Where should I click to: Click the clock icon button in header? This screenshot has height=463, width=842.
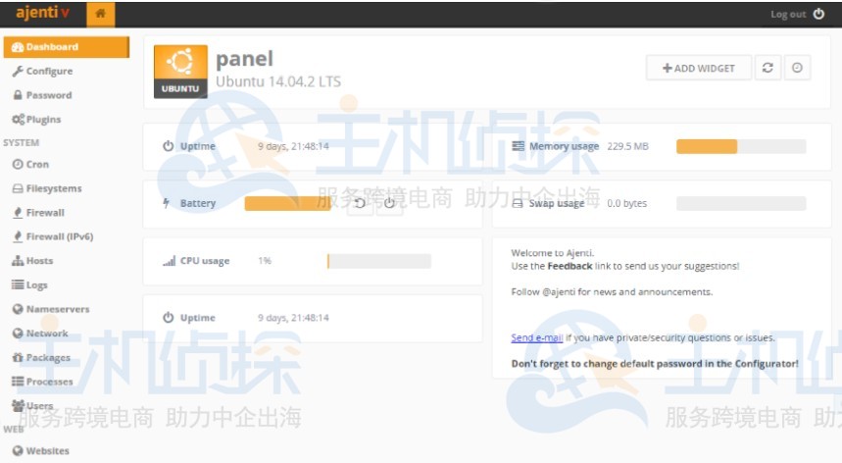point(797,68)
